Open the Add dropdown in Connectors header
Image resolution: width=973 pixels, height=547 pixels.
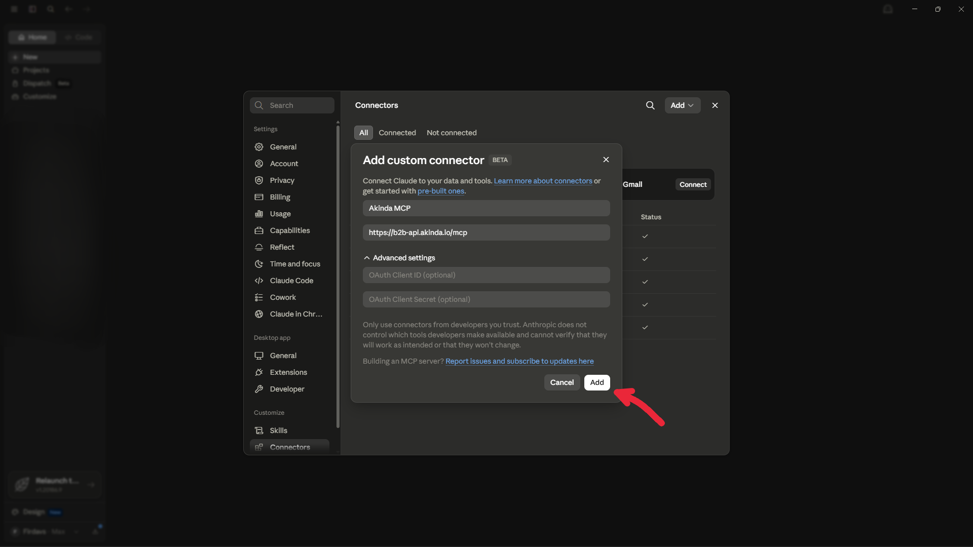click(682, 105)
